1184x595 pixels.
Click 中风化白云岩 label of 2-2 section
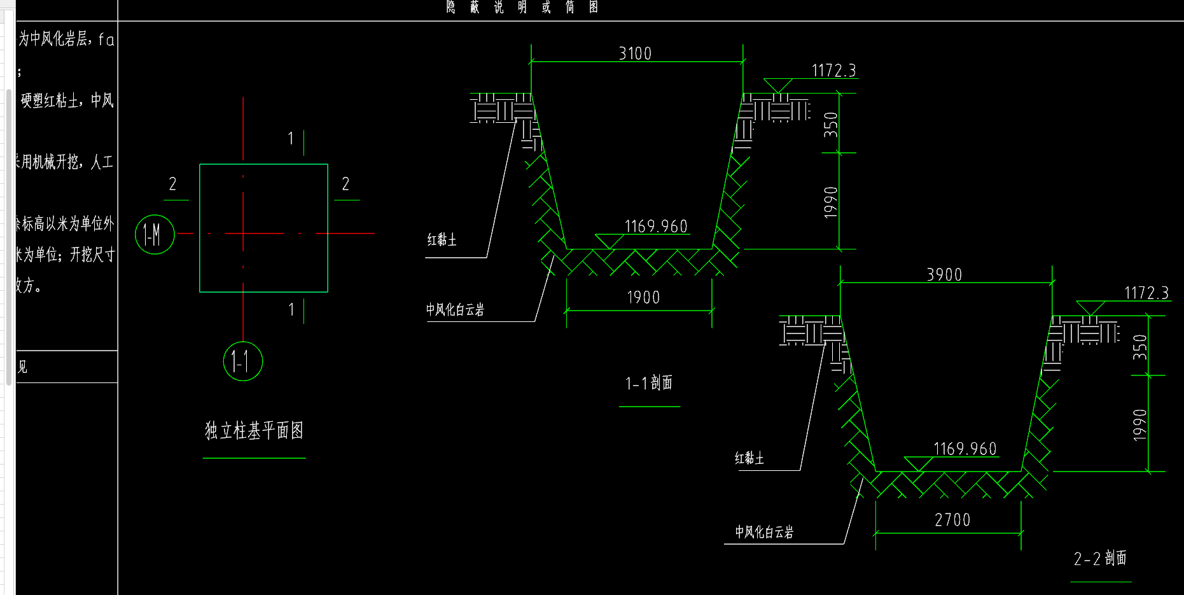tap(764, 532)
